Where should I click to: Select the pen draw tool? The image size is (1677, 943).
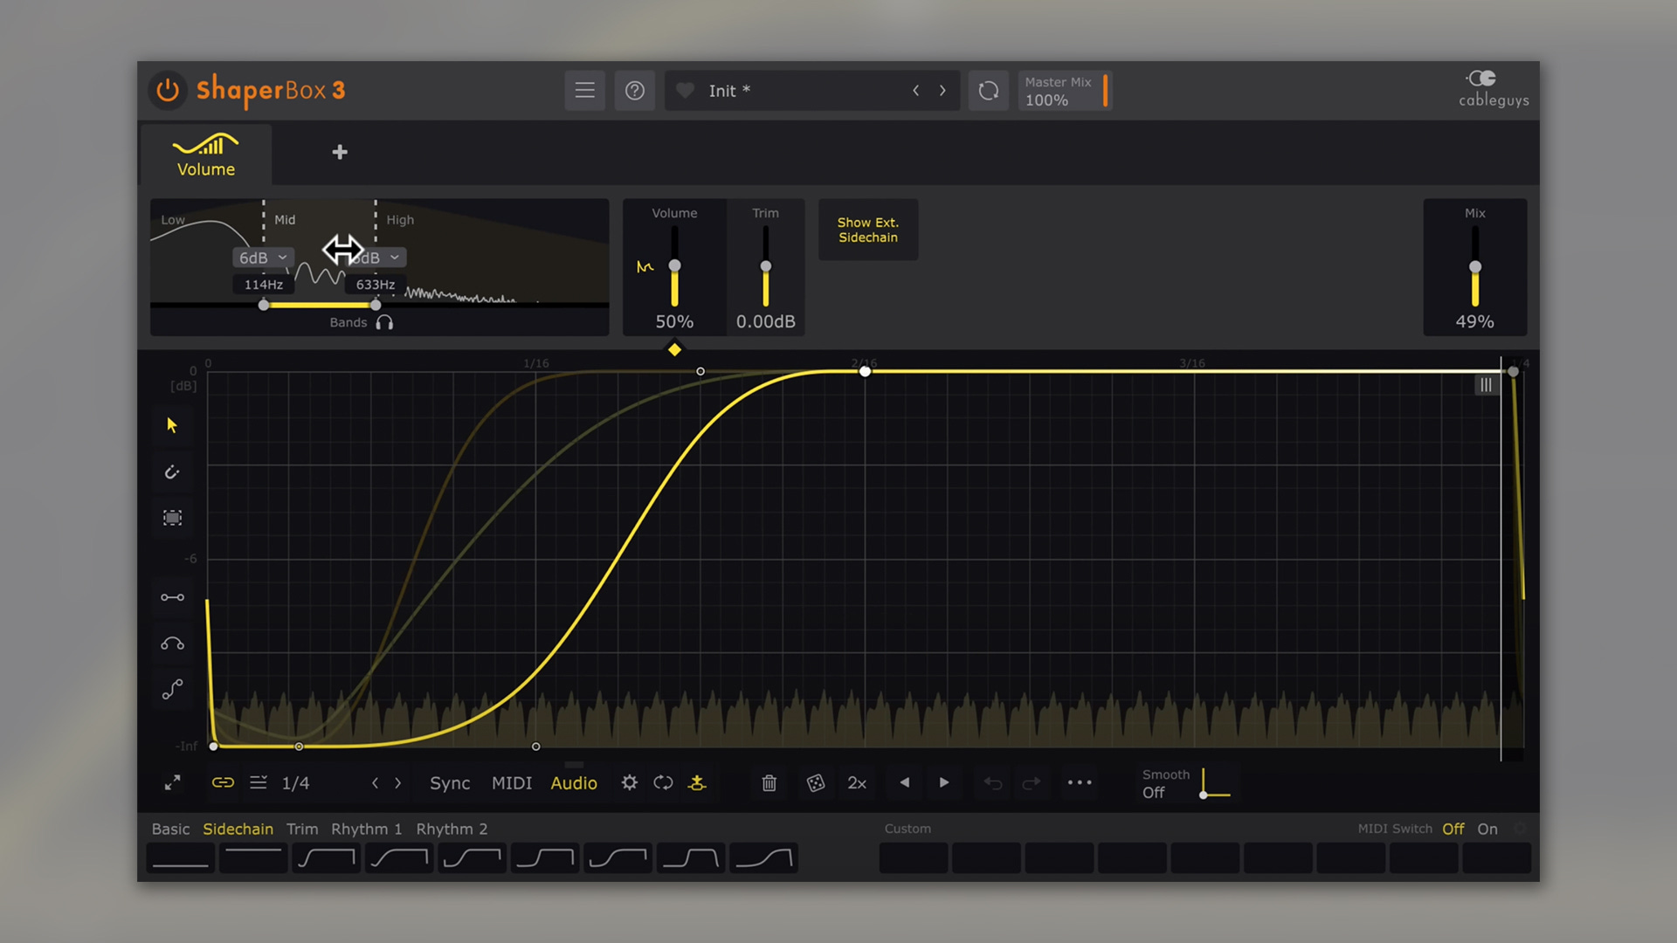[x=172, y=472]
